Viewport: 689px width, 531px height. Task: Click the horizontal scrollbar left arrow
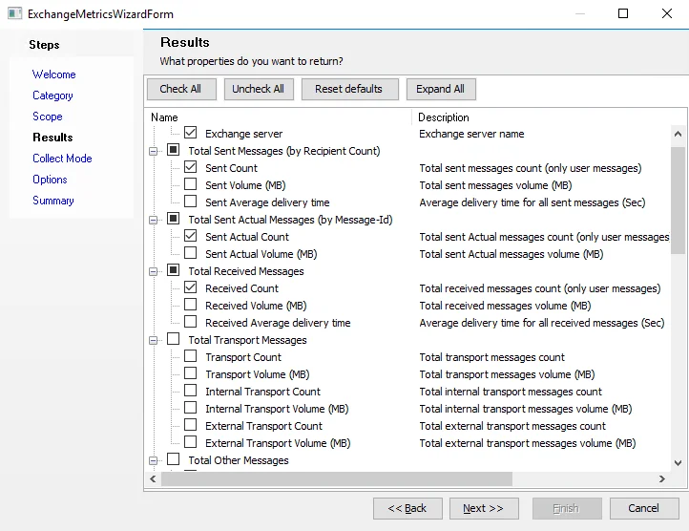tap(153, 478)
